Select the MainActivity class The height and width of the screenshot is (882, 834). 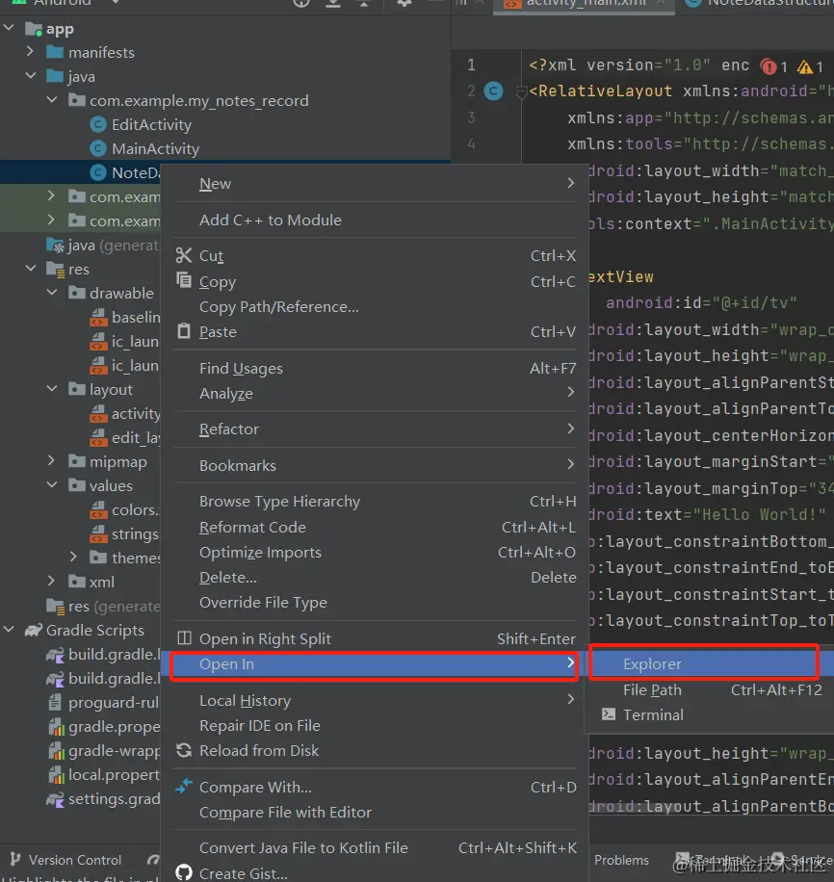(155, 148)
